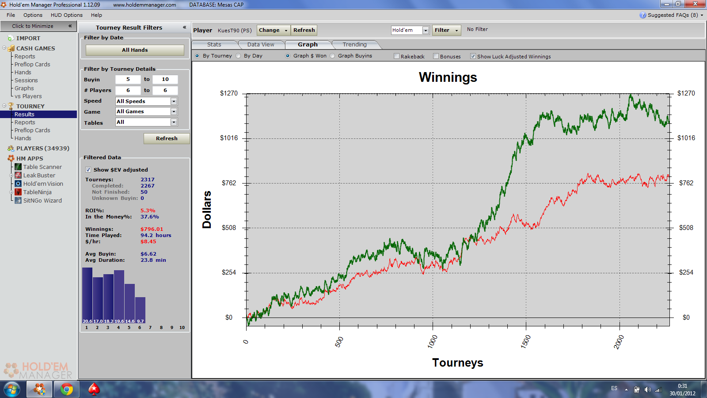Open Hold'em Manager taskbar icon
This screenshot has width=707, height=398.
tap(40, 390)
